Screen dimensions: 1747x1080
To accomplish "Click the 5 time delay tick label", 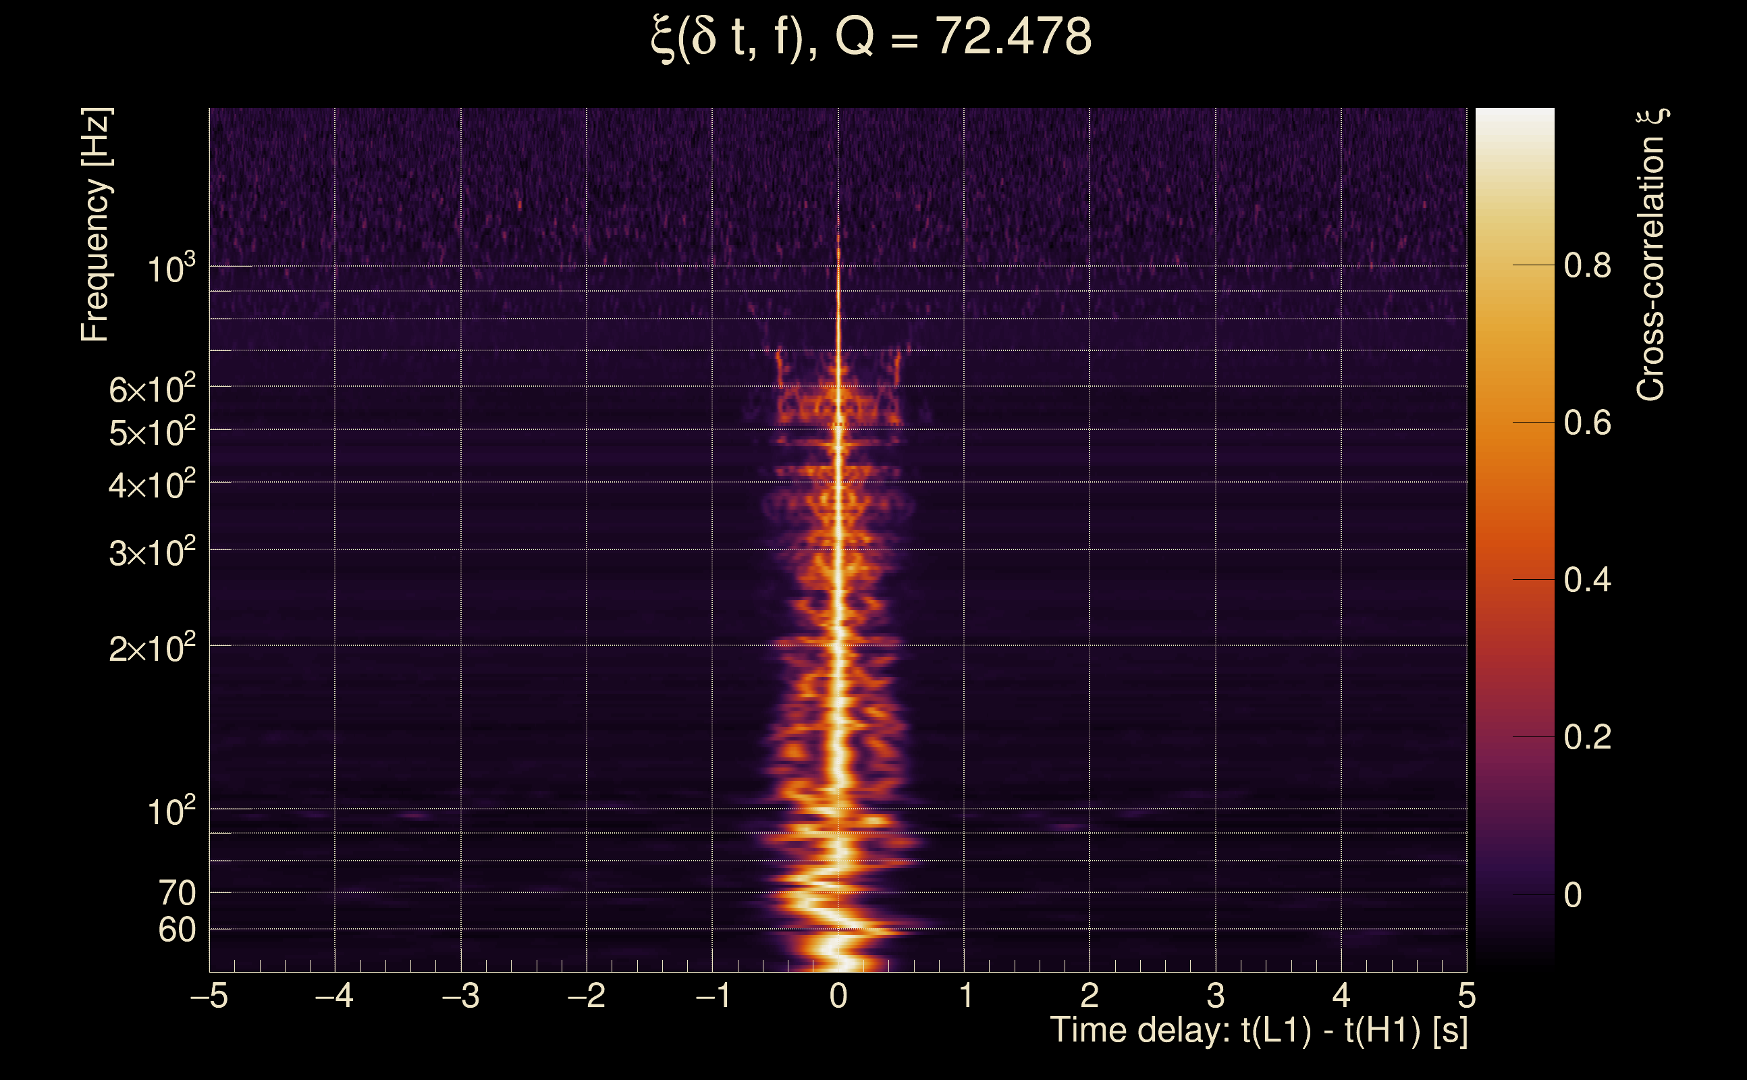I will pyautogui.click(x=1466, y=996).
